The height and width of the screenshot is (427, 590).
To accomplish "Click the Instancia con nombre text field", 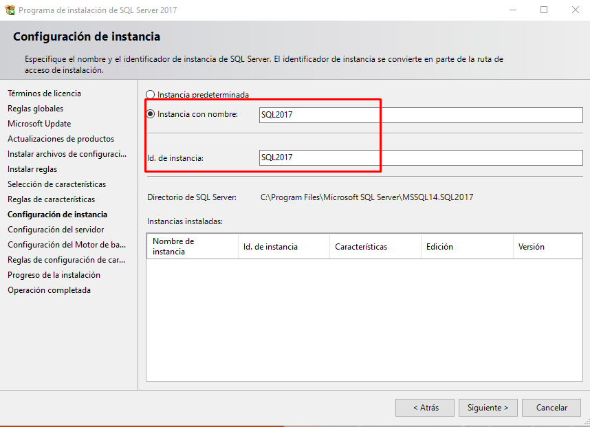I will coord(420,115).
